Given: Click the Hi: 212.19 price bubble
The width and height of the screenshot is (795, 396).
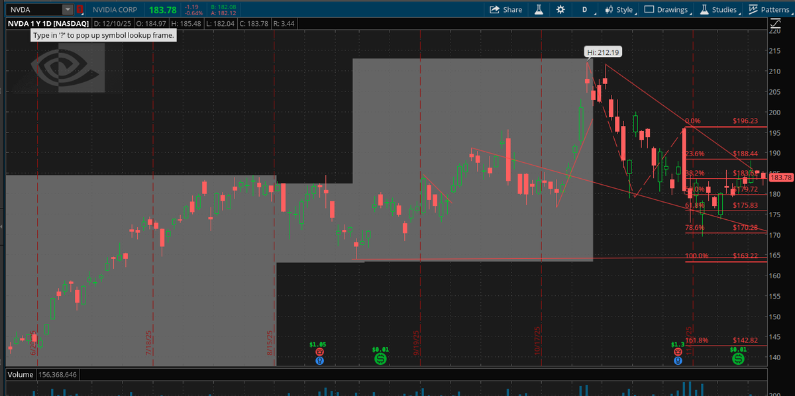Looking at the screenshot, I should [603, 52].
